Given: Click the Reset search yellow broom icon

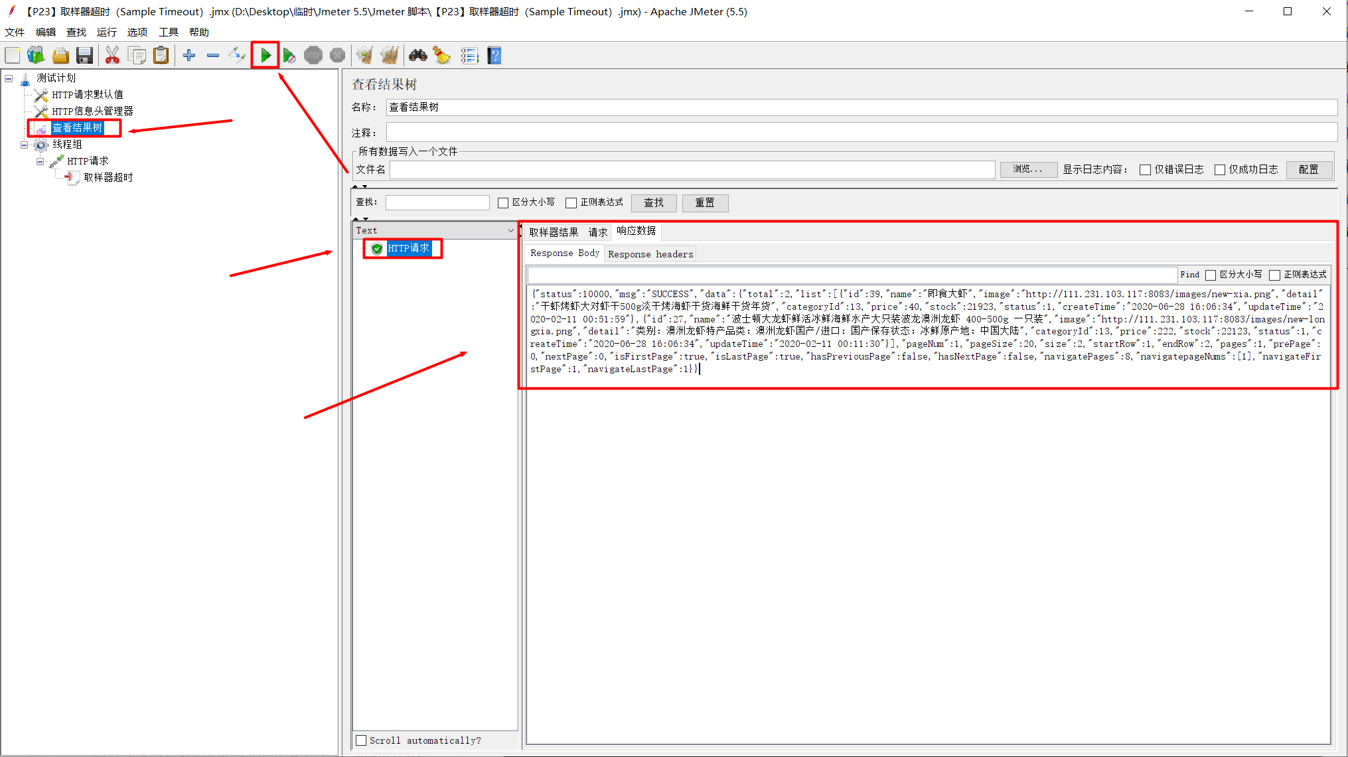Looking at the screenshot, I should point(442,56).
